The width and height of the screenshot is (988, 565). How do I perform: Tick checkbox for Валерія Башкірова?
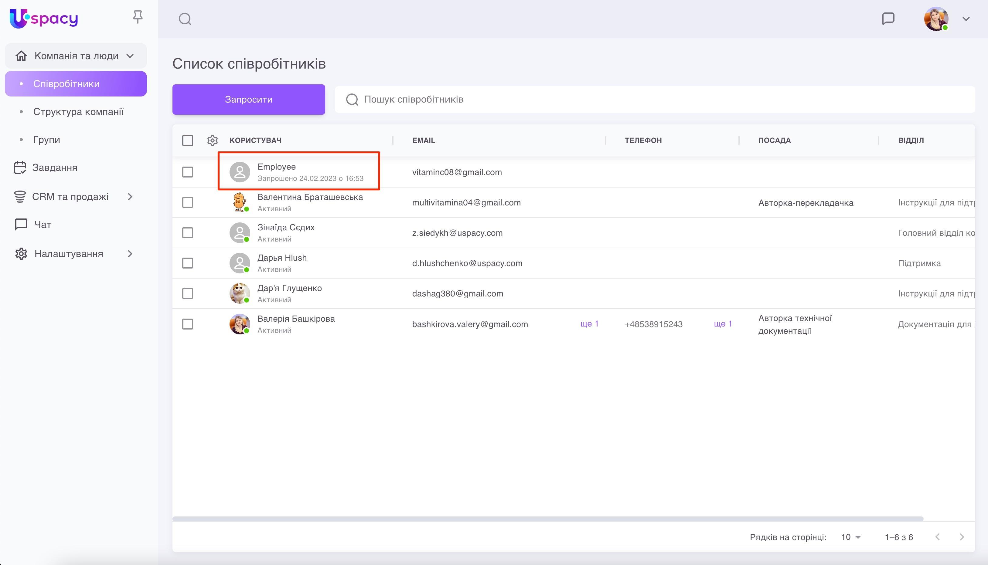click(x=188, y=324)
